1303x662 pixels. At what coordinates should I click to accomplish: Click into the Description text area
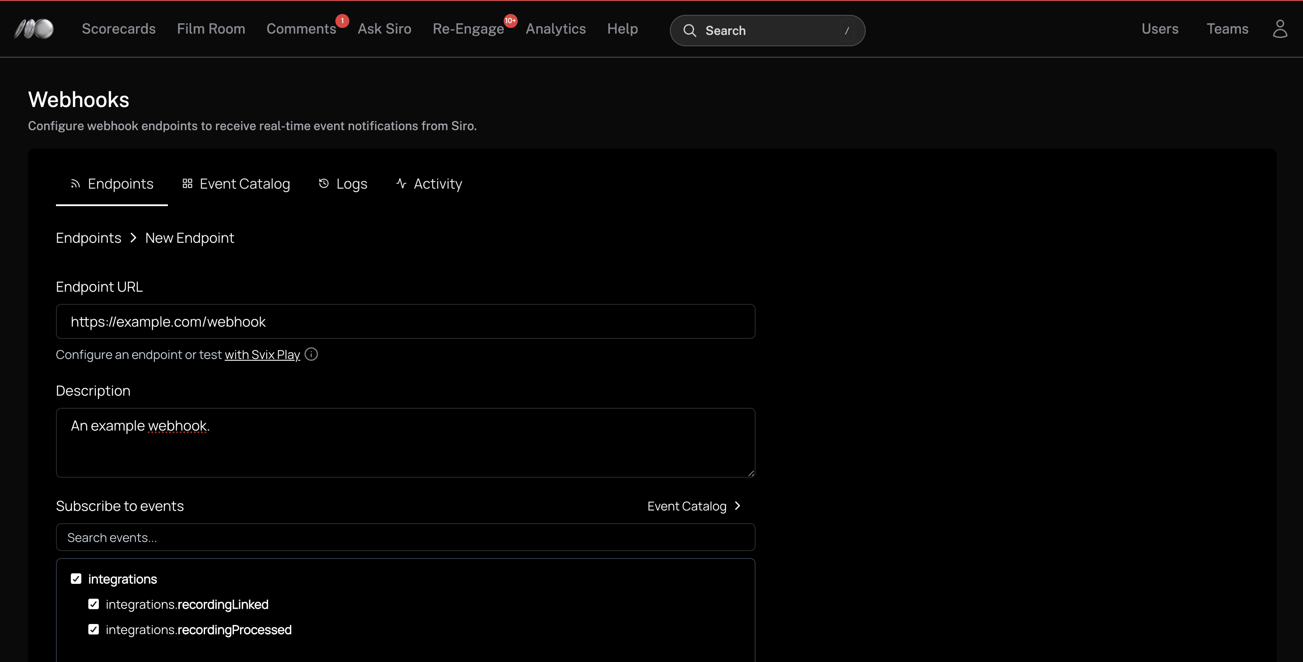[x=406, y=443]
